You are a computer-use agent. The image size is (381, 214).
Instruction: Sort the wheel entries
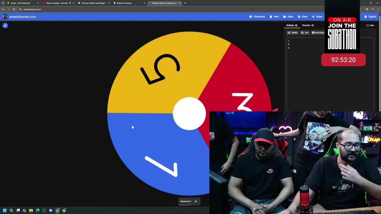coord(305,33)
